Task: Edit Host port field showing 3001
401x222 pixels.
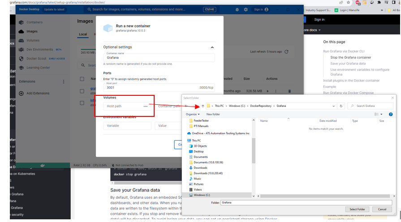Action: coord(159,87)
